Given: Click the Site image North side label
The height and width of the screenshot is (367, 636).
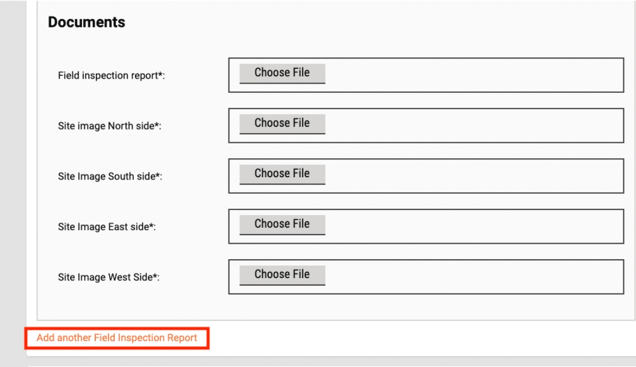Looking at the screenshot, I should coord(110,126).
